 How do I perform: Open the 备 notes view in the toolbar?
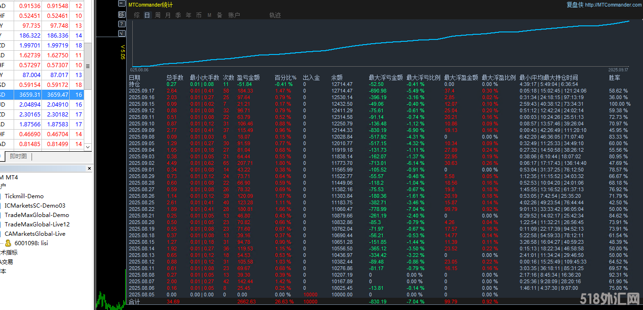click(x=219, y=15)
